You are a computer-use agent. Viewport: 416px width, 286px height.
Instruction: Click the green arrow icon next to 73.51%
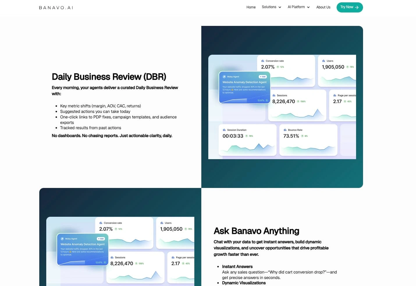click(302, 136)
